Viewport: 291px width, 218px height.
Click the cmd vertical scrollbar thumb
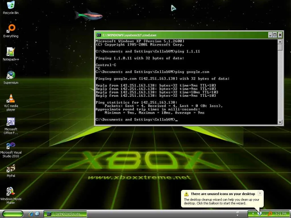tap(280, 47)
